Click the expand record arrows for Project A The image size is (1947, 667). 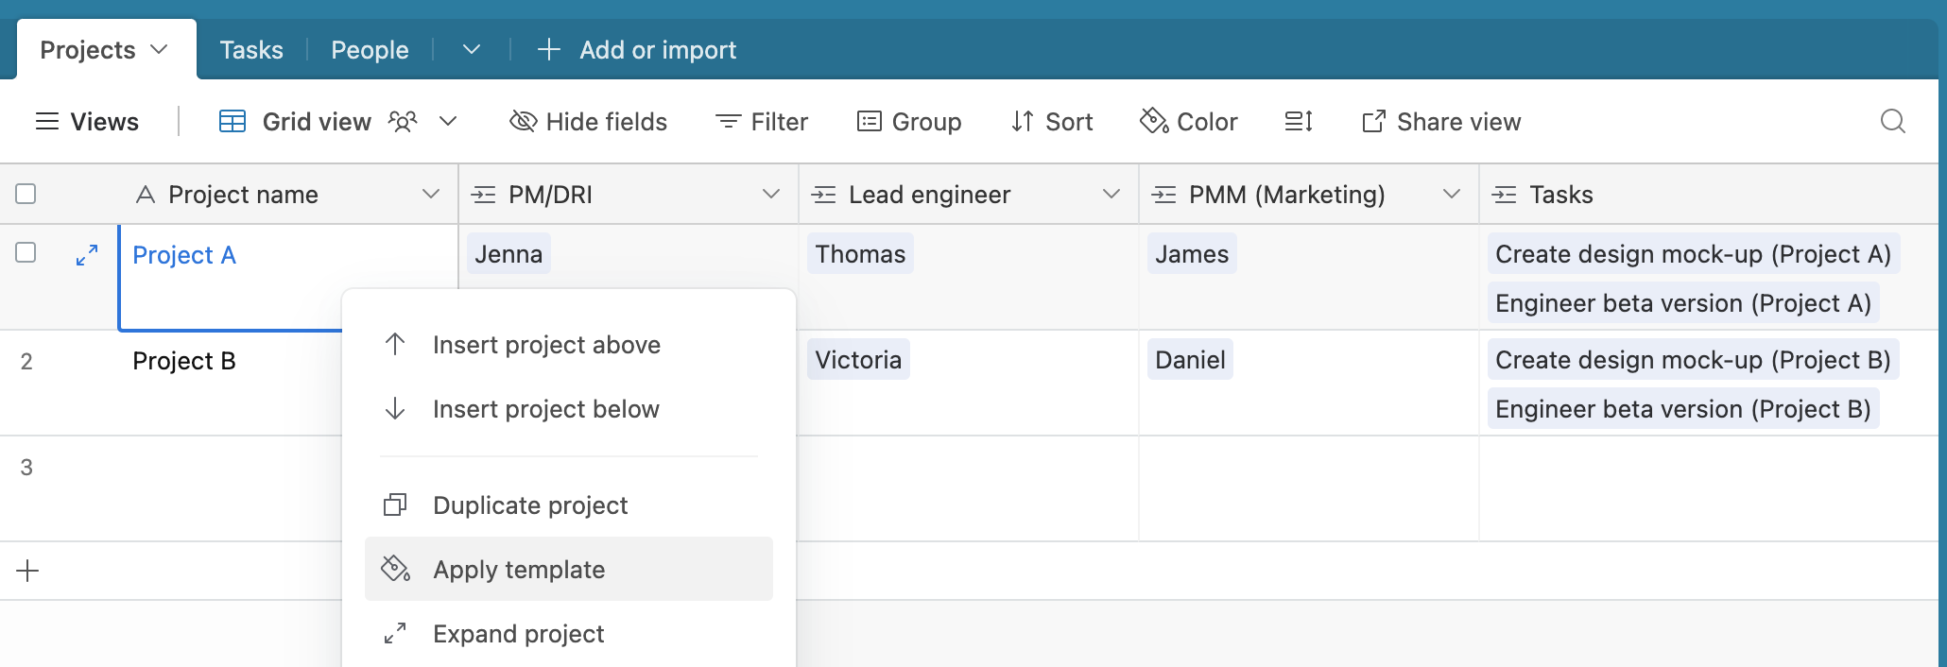tap(87, 255)
